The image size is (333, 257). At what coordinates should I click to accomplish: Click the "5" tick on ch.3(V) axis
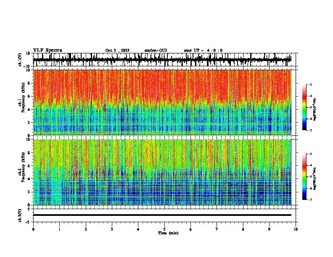point(29,209)
